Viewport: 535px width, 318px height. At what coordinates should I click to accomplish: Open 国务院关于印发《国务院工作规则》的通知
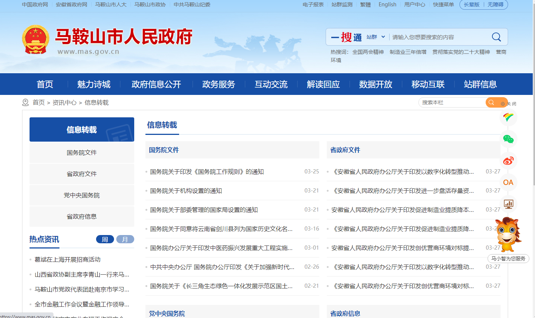tap(207, 172)
